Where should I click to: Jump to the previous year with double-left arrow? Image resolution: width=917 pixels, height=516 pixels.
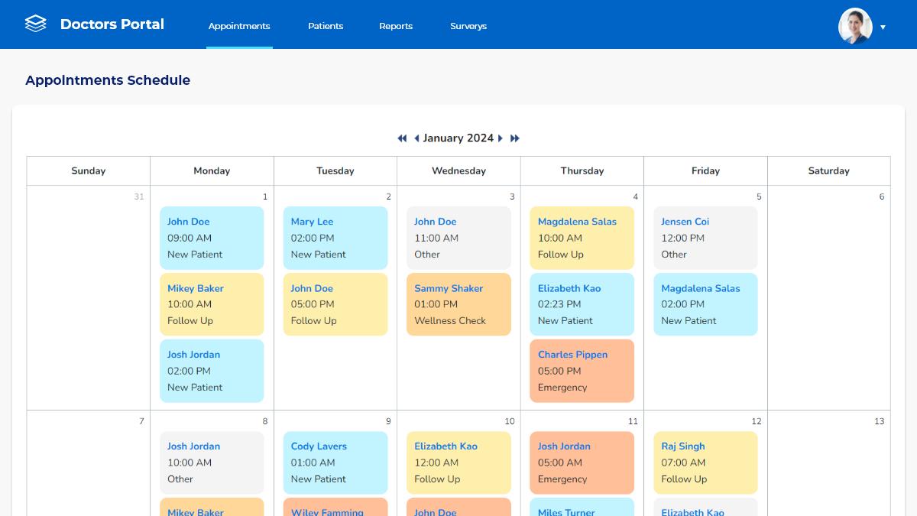pos(402,138)
